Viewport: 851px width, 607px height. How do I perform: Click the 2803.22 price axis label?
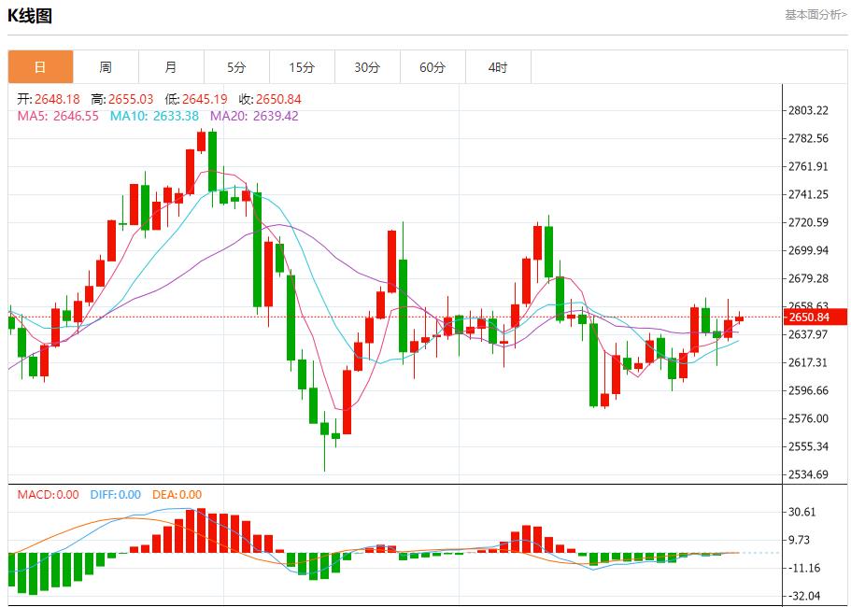click(x=809, y=110)
